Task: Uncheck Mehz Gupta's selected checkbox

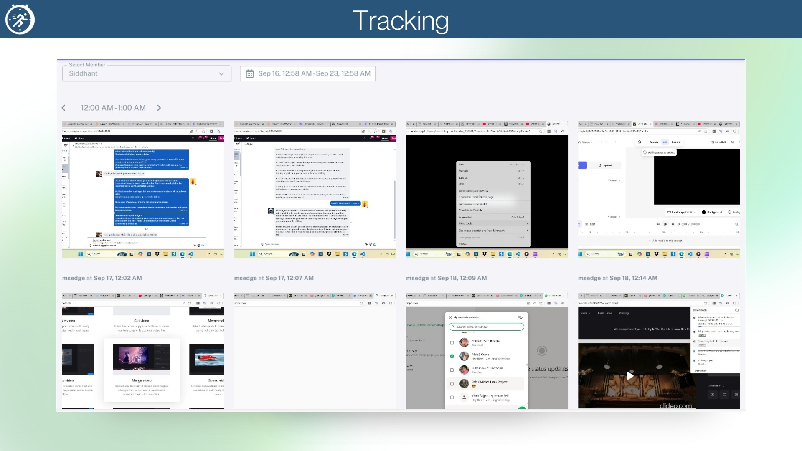Action: (452, 356)
